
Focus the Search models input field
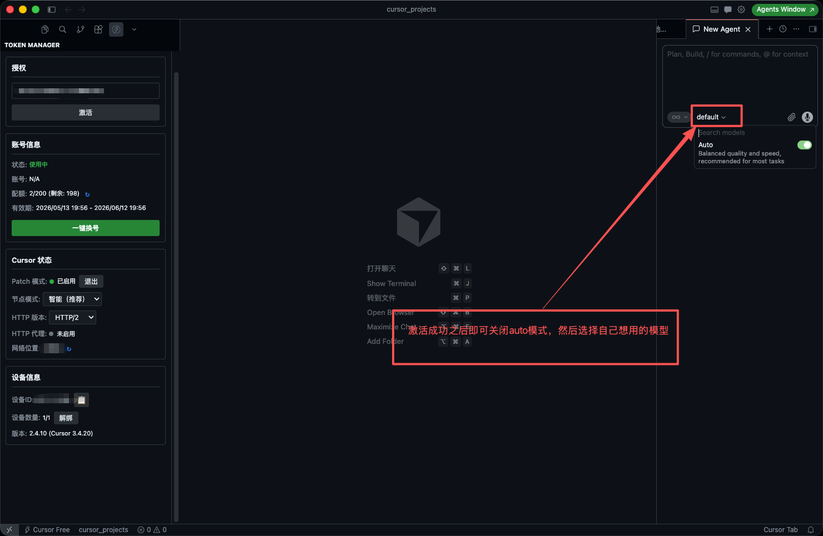753,133
